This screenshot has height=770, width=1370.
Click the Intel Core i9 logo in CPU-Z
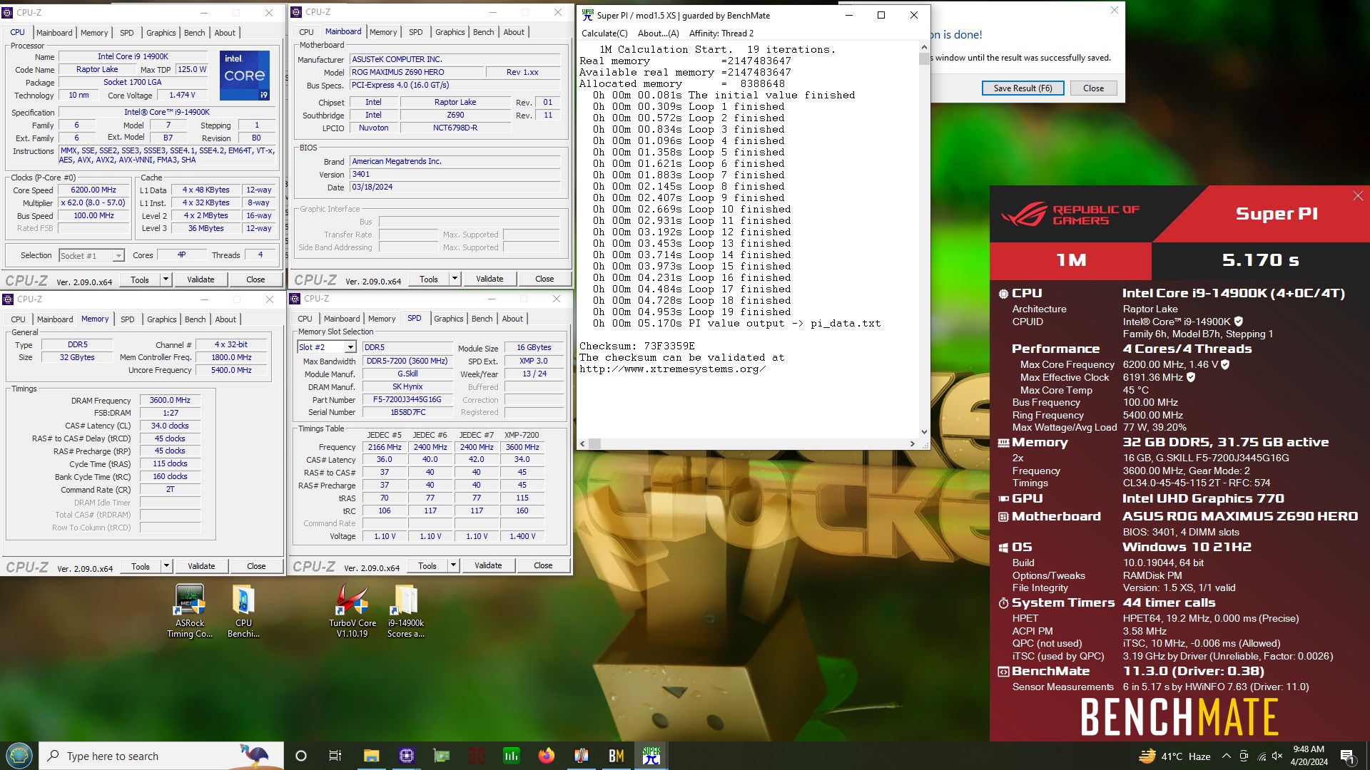coord(245,75)
